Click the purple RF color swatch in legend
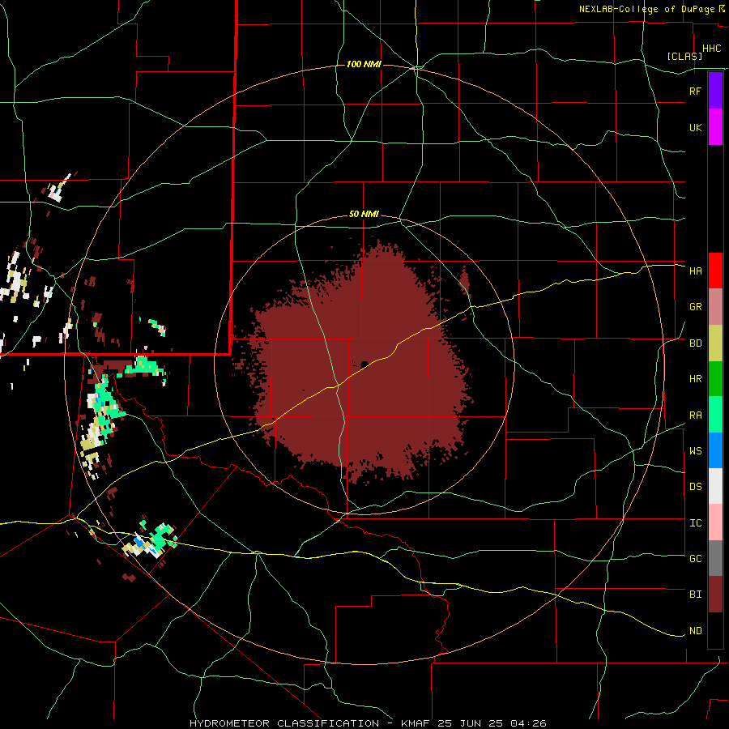 tap(715, 91)
